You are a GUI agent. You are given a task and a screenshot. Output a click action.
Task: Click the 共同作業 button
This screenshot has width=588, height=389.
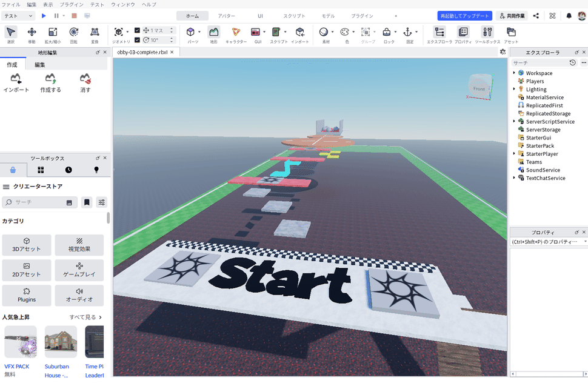[x=512, y=16]
